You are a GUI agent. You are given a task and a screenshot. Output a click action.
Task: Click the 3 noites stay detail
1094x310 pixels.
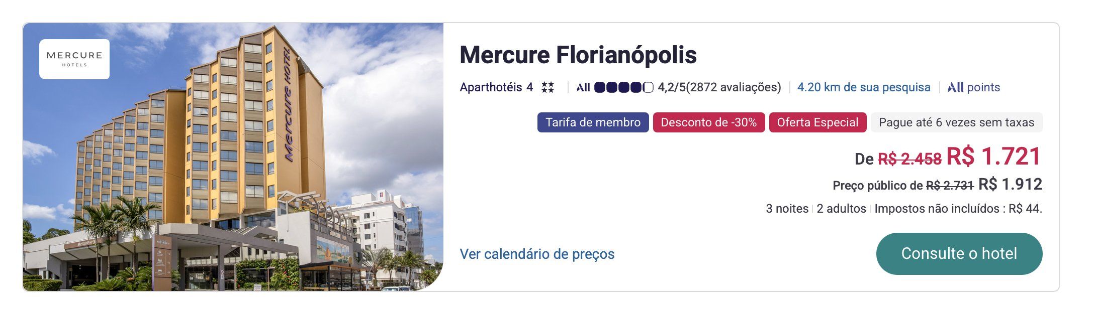coord(787,209)
